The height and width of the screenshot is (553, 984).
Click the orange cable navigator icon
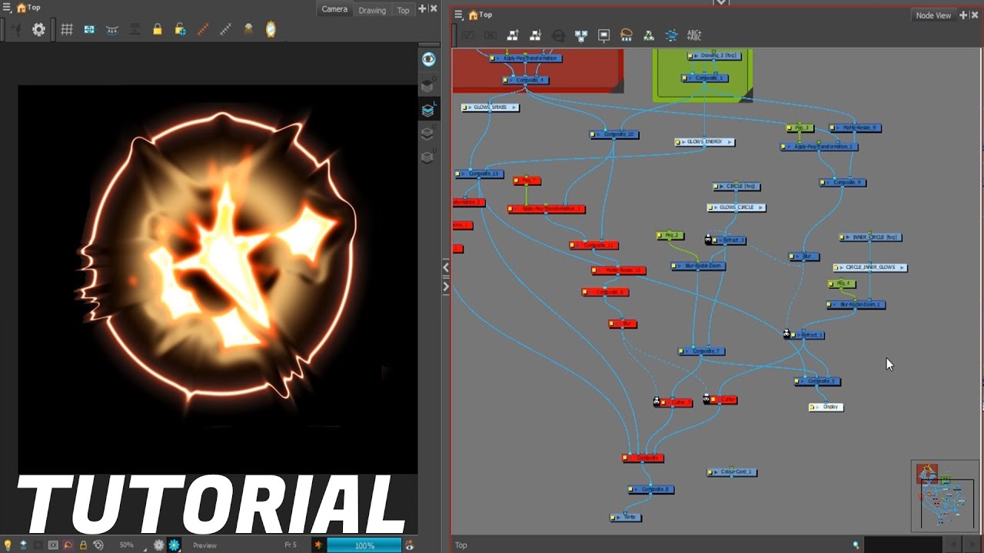tap(626, 35)
